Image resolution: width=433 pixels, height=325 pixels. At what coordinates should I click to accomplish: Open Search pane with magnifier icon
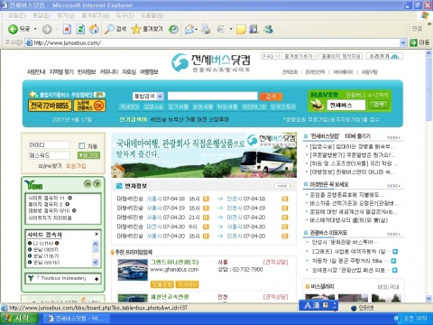pyautogui.click(x=109, y=29)
